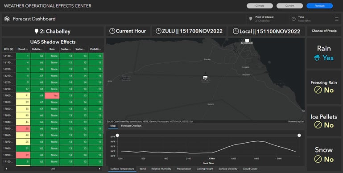This screenshot has width=343, height=173.
Task: Click the Rain column header
Action: (52, 49)
